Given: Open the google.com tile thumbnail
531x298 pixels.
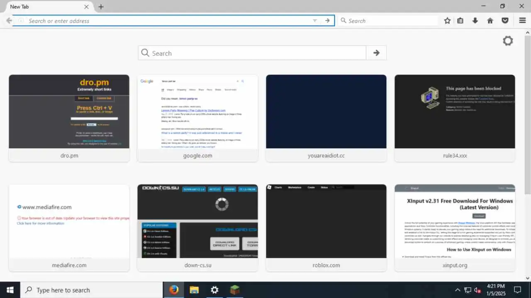Looking at the screenshot, I should pyautogui.click(x=197, y=111).
